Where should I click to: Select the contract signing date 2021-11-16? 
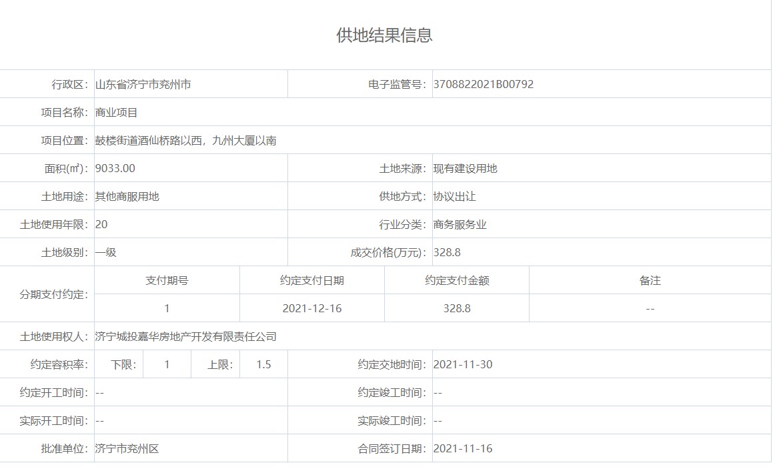pyautogui.click(x=463, y=449)
